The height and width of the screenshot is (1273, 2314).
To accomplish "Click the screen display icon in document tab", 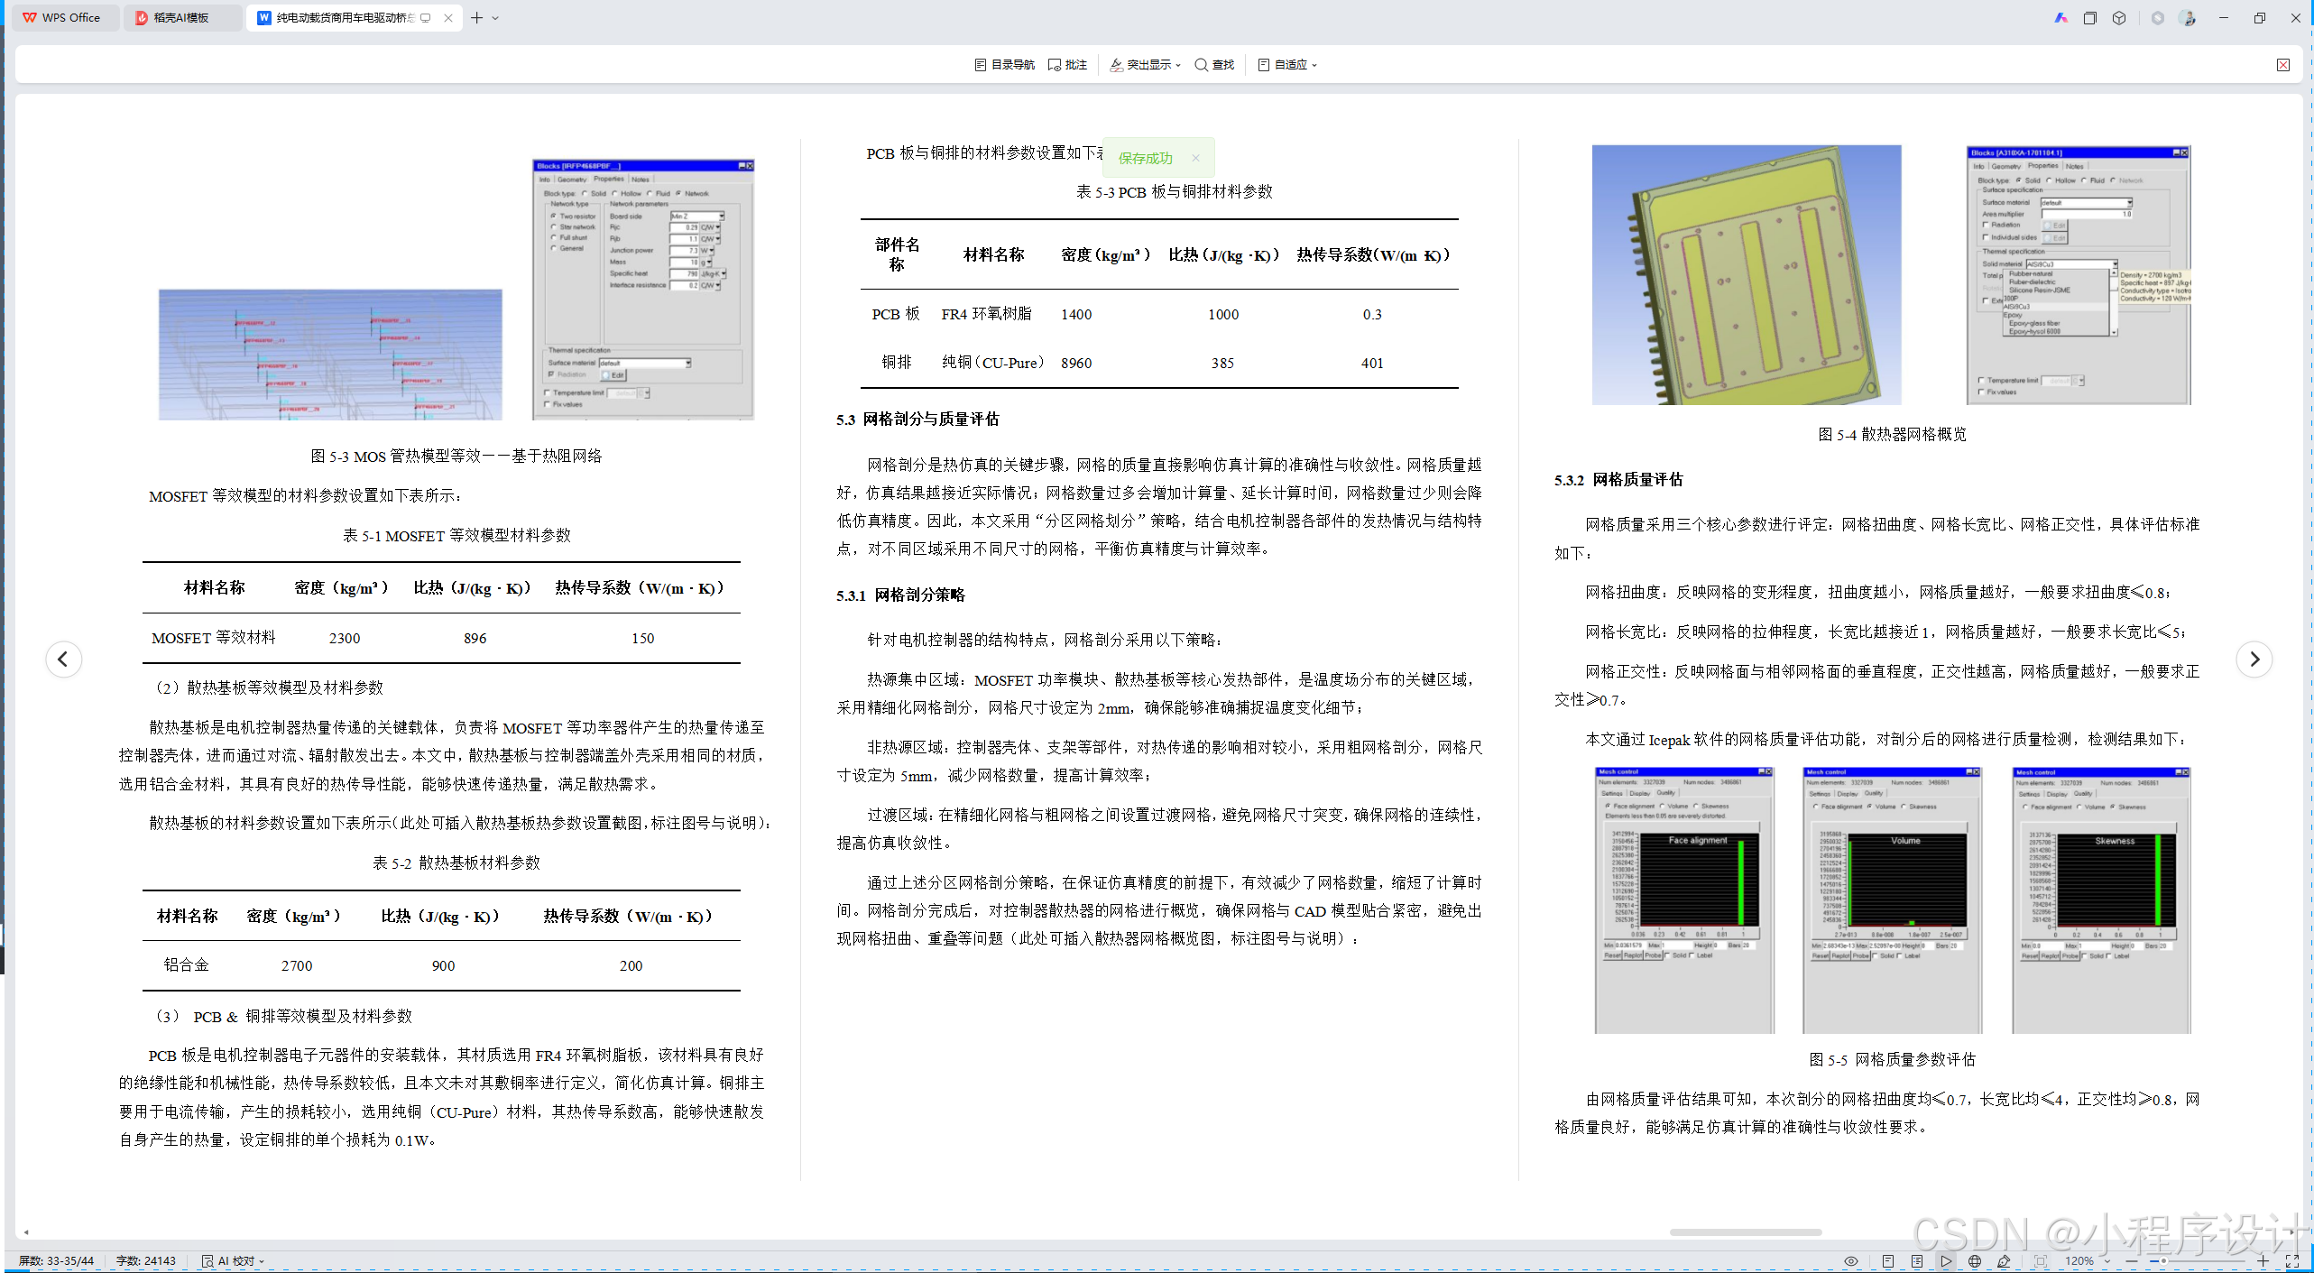I will [x=426, y=18].
